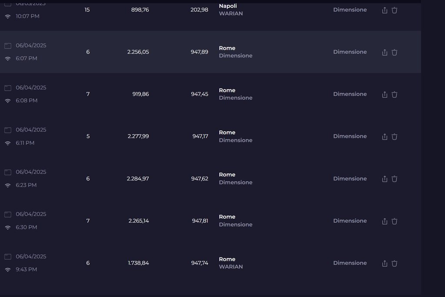This screenshot has height=297, width=445.
Task: Click the Wi-Fi icon beside 6:23 PM
Action: pos(7,185)
